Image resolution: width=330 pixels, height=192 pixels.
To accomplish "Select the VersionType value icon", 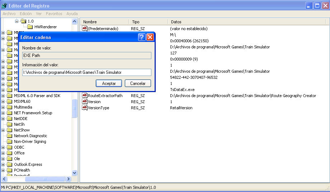I will tap(85, 108).
